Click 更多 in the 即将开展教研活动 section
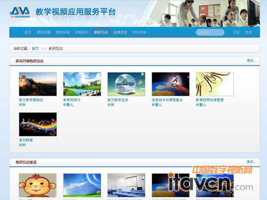The height and width of the screenshot is (200, 267). click(251, 61)
